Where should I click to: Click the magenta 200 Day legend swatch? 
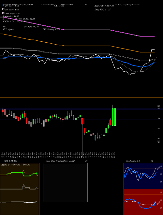3,13
